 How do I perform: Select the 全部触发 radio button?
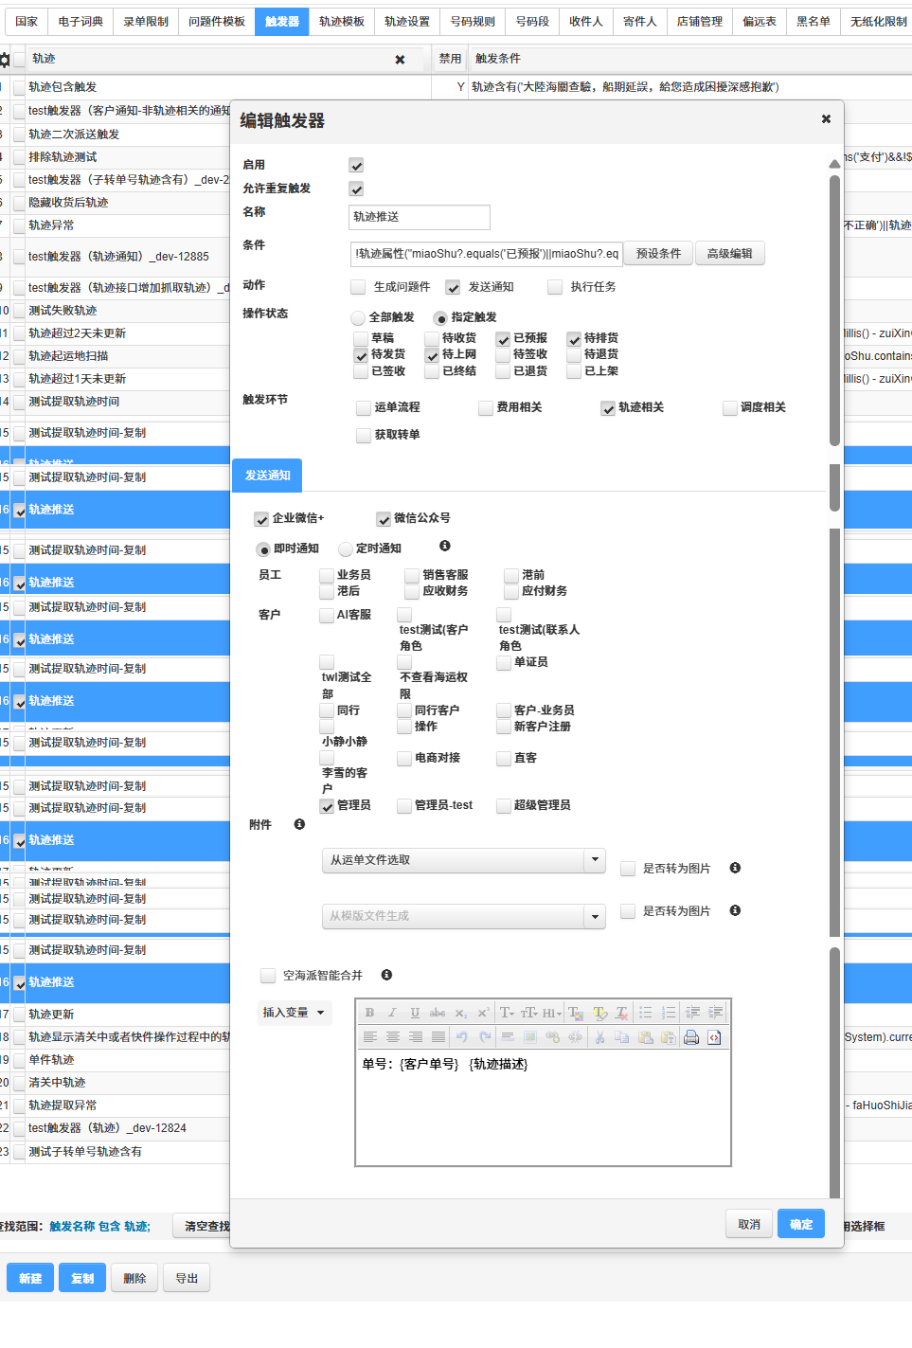coord(358,318)
